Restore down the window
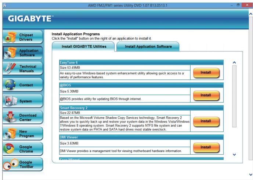Screen dimensions: 253x180 (x=238, y=5)
